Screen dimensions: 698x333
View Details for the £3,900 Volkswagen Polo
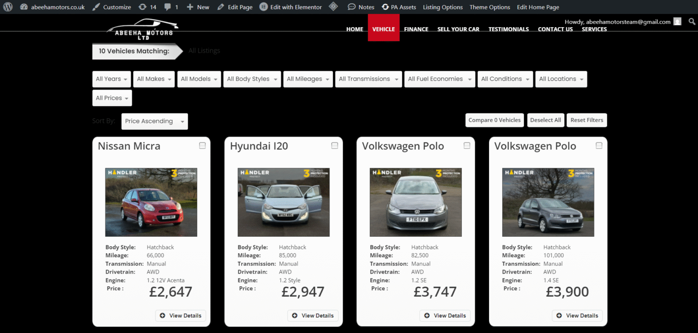coord(578,316)
